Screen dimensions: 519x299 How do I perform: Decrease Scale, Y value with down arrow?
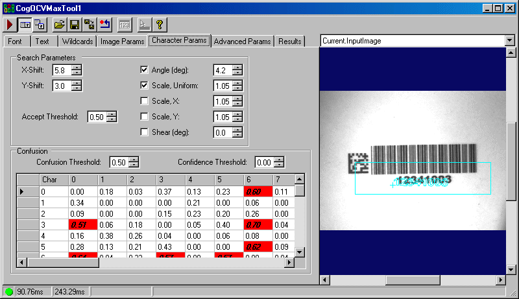click(237, 119)
